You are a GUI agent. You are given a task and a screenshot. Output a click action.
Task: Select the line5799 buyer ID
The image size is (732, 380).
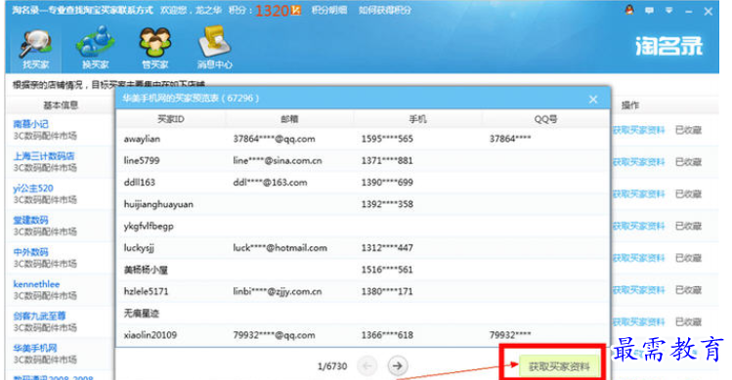point(142,160)
